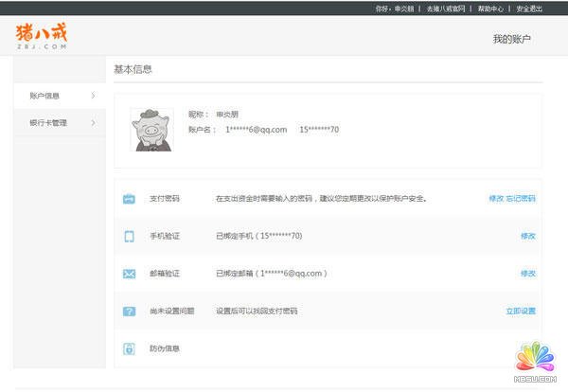The image size is (568, 392).
Task: Expand the 账户信息 sidebar chevron
Action: pyautogui.click(x=93, y=96)
